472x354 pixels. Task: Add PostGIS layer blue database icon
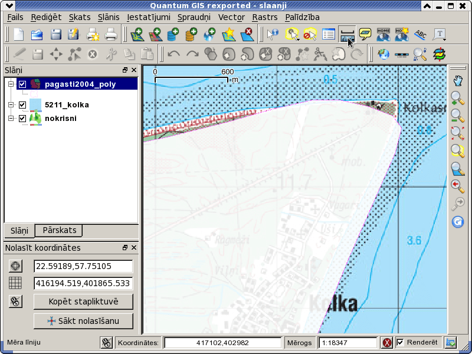click(173, 35)
